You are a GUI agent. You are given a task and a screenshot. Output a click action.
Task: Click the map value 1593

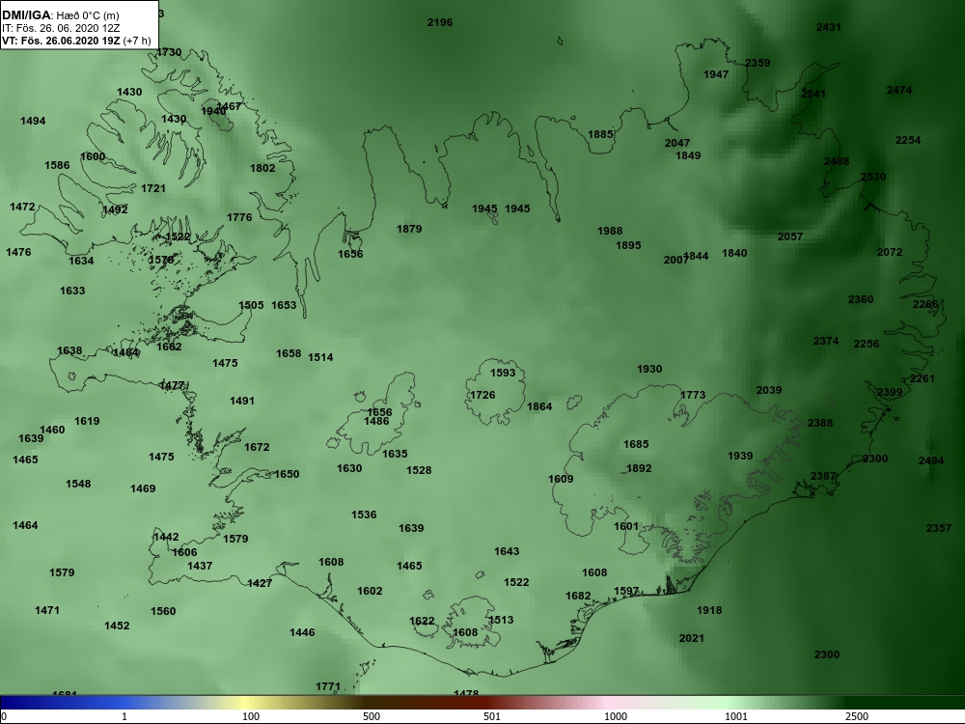coord(503,373)
